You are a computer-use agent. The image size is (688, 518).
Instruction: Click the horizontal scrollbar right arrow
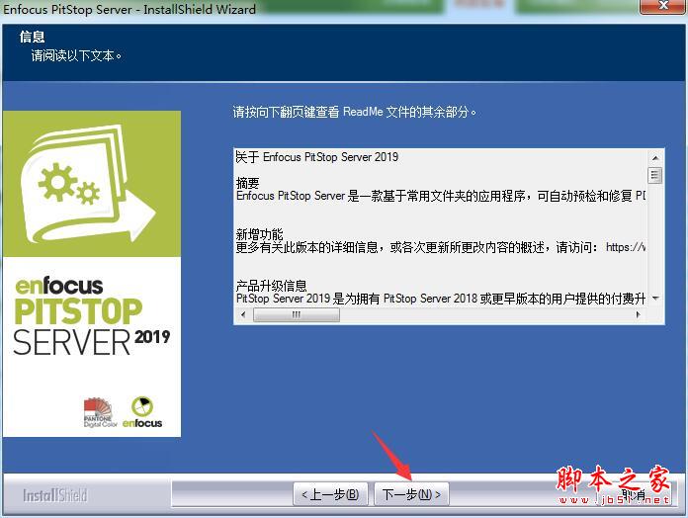tap(638, 314)
